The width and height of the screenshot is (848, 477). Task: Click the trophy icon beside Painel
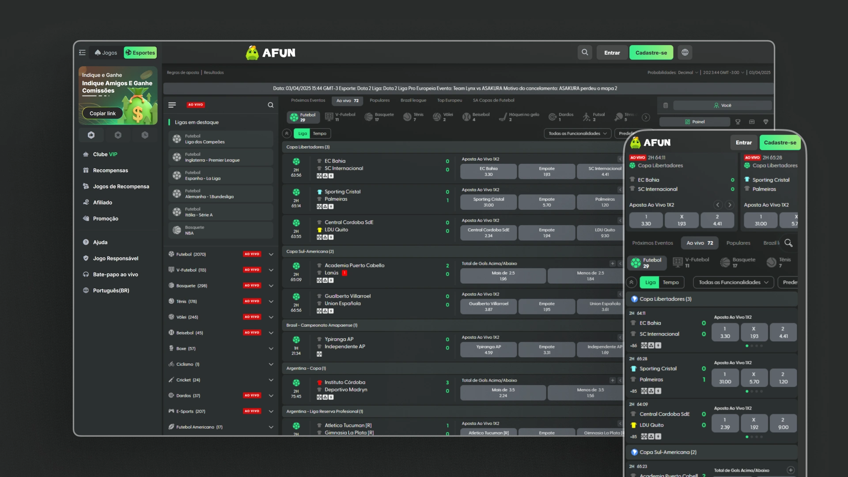738,122
